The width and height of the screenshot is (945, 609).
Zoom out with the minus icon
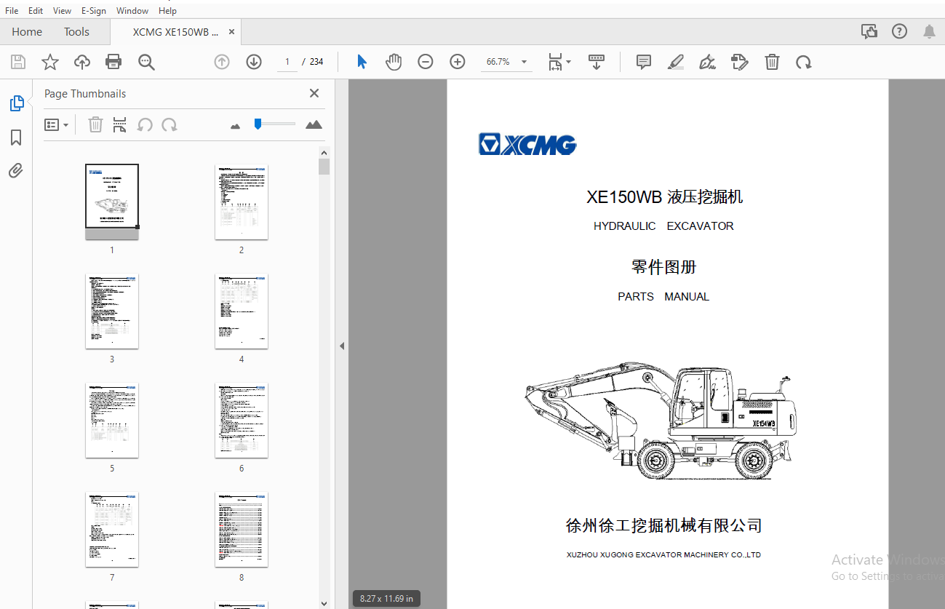426,62
